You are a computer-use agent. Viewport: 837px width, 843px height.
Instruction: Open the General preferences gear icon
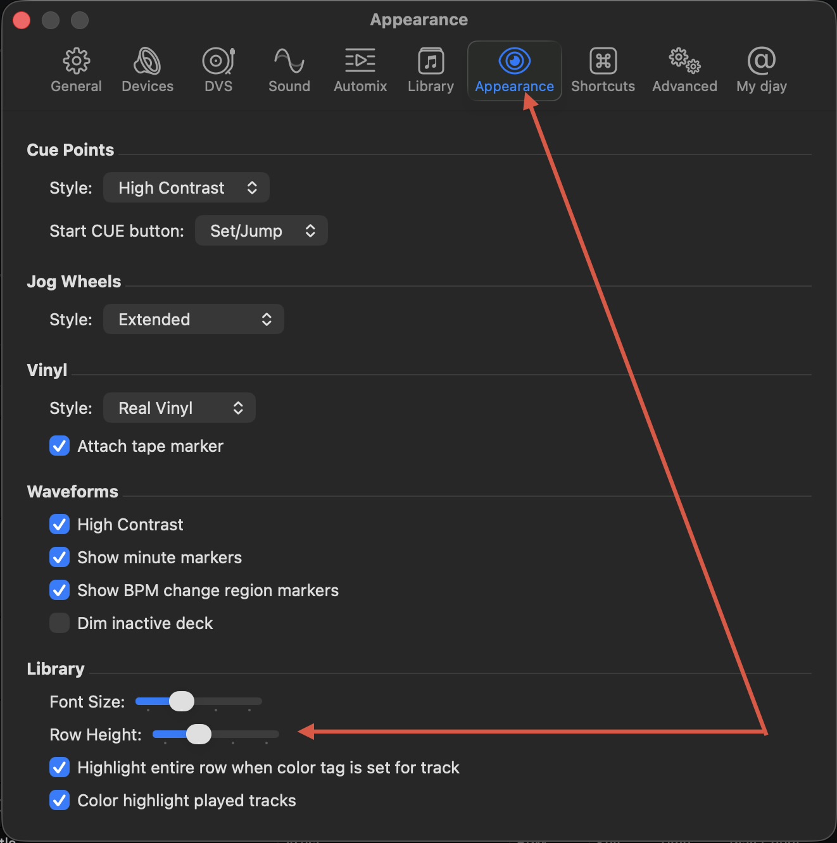tap(76, 61)
